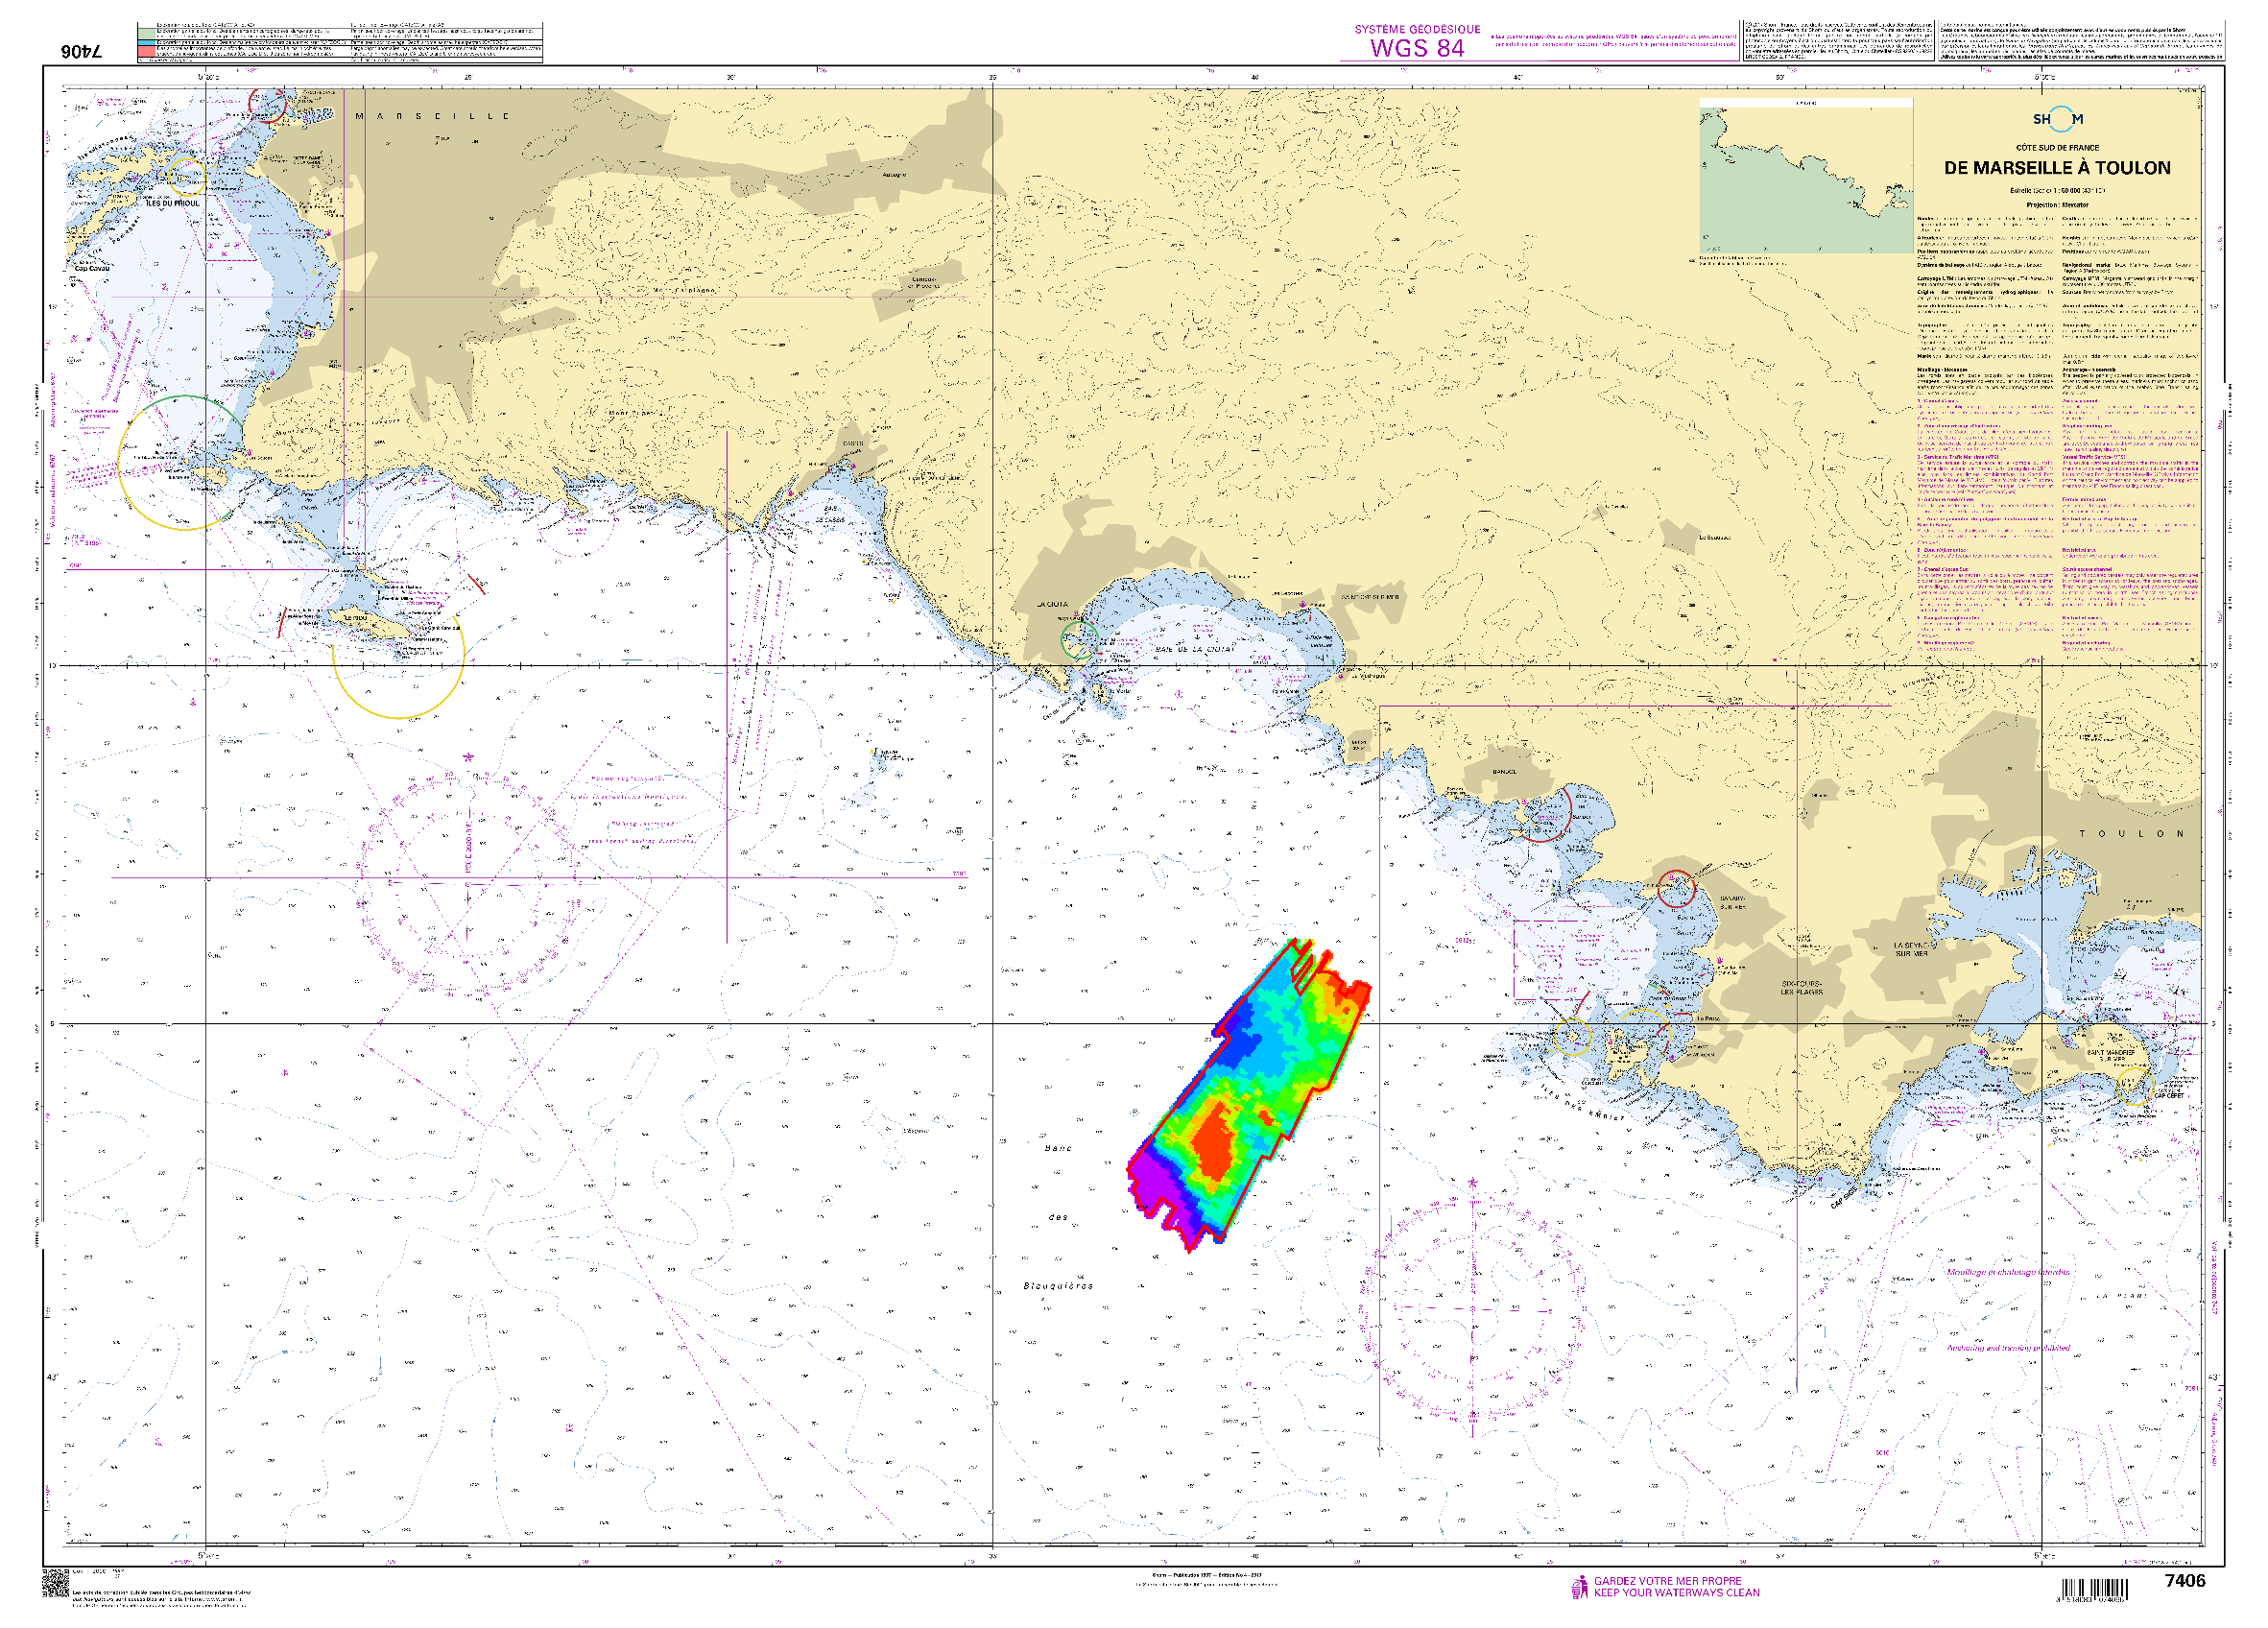
Task: Click the source diagram inset map
Action: 1805,177
